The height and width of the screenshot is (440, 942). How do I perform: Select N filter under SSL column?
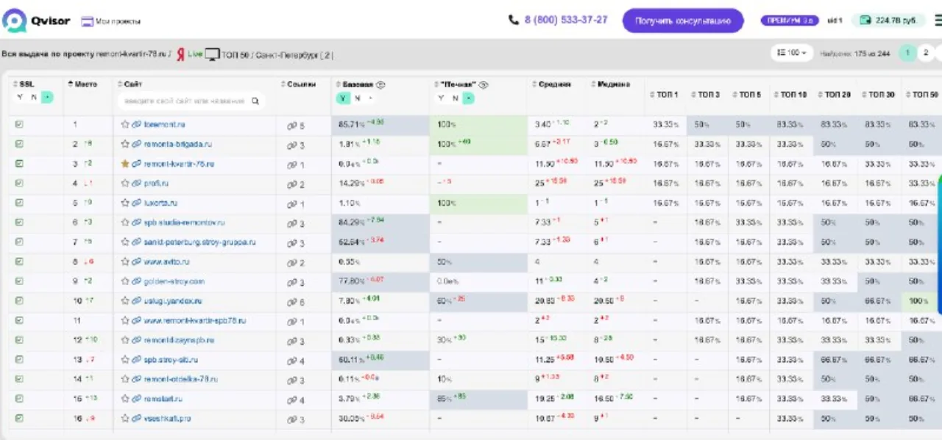[x=33, y=98]
